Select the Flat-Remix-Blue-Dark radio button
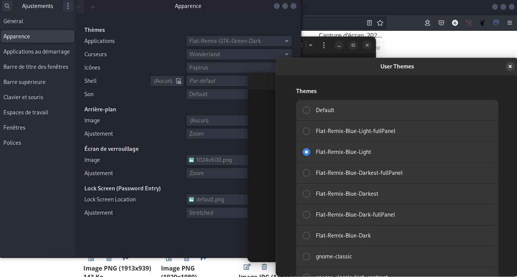517x277 pixels. (306, 236)
